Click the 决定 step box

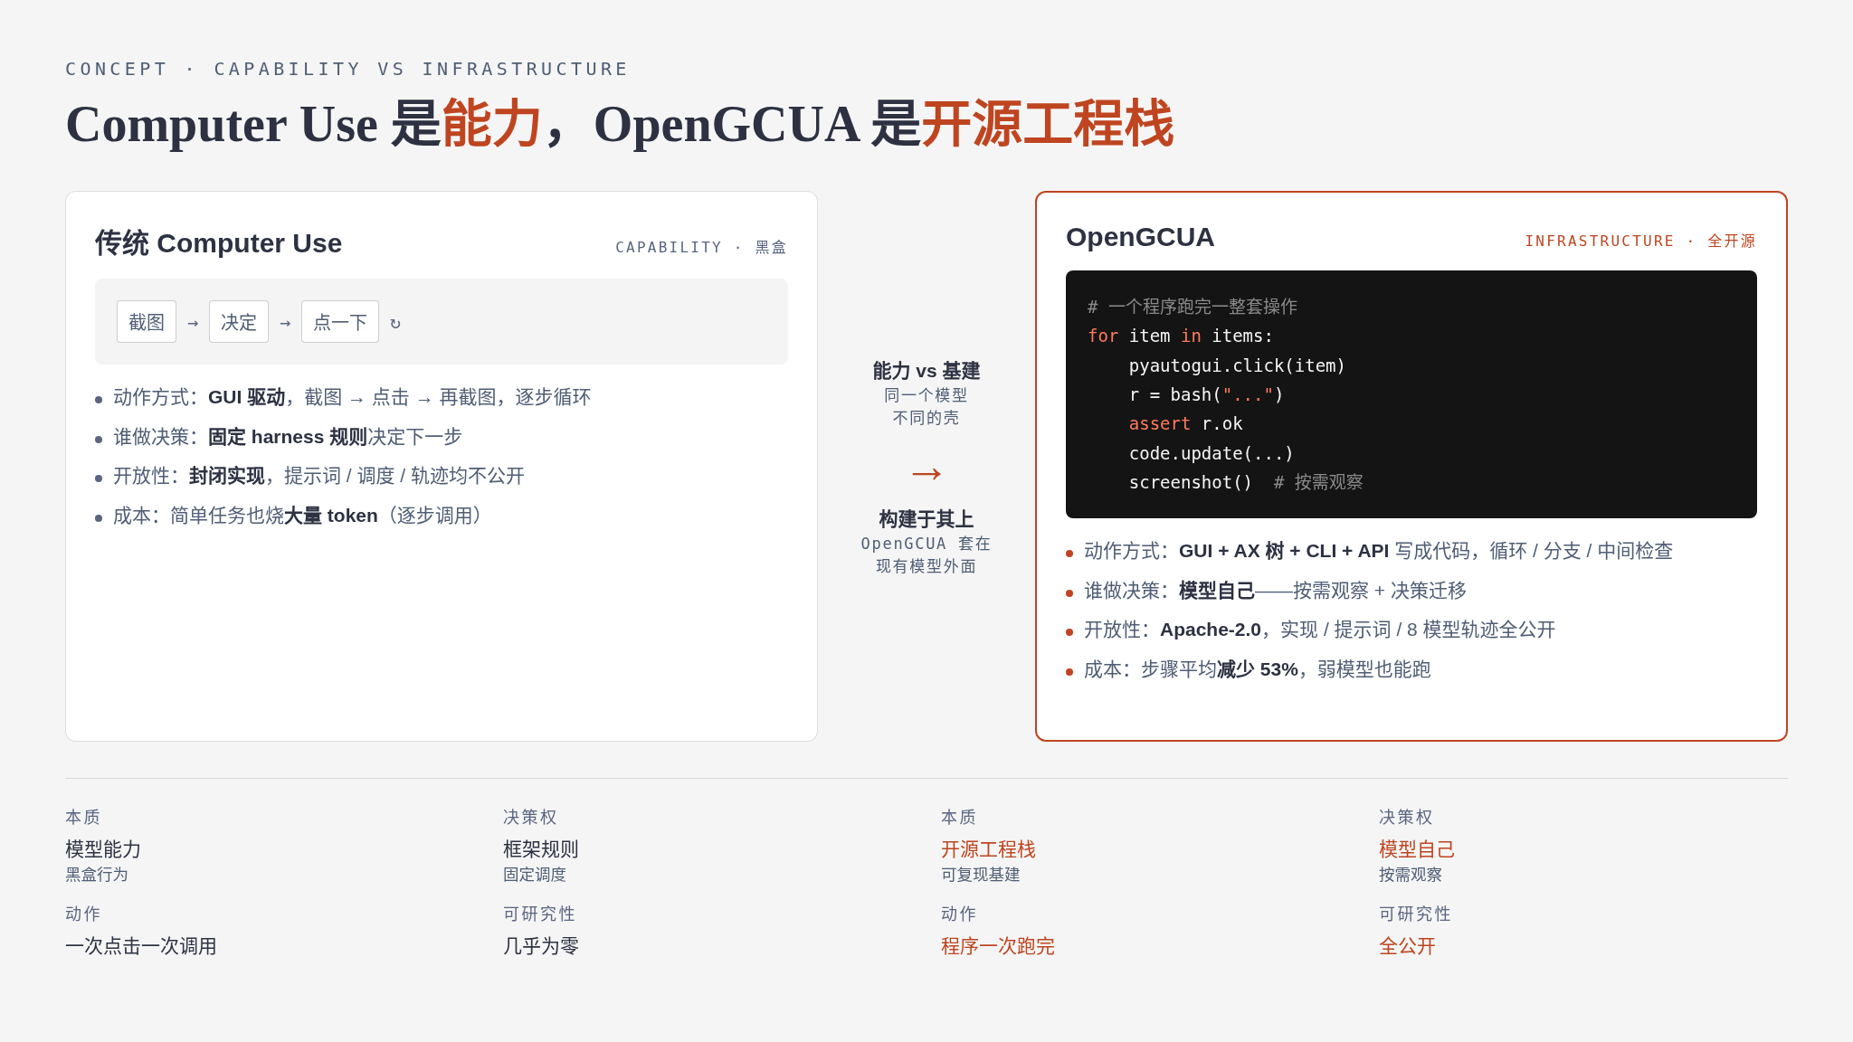pyautogui.click(x=239, y=322)
